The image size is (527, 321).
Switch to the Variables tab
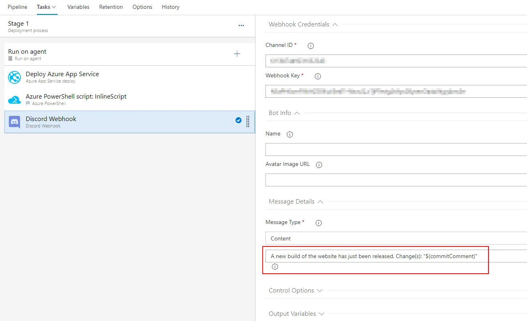coord(78,7)
